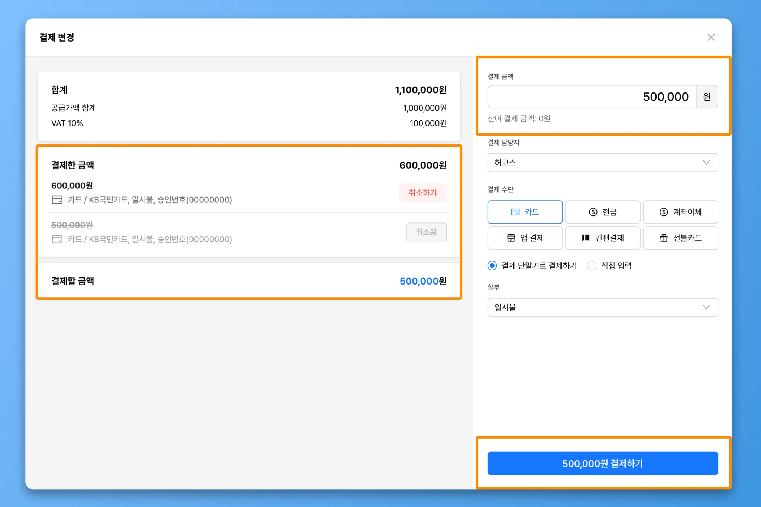Click the card icon on the canceled 500,000원 payment
761x507 pixels.
(x=57, y=239)
